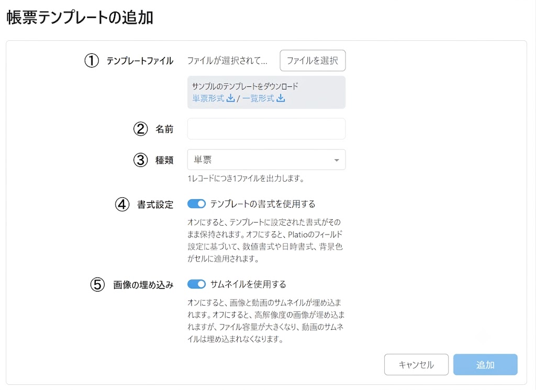Open the 種類 dropdown showing 単票

click(266, 160)
